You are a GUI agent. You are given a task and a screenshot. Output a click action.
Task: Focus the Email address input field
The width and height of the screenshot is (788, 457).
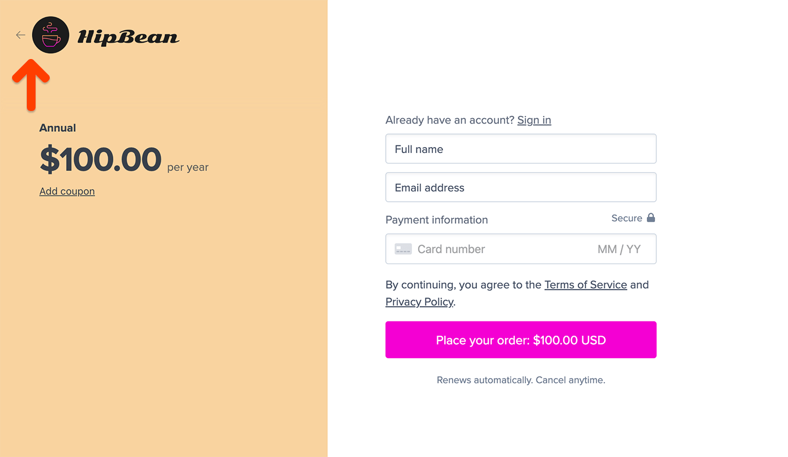click(x=520, y=188)
